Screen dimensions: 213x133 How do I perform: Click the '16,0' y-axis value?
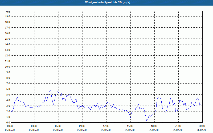click(7, 33)
